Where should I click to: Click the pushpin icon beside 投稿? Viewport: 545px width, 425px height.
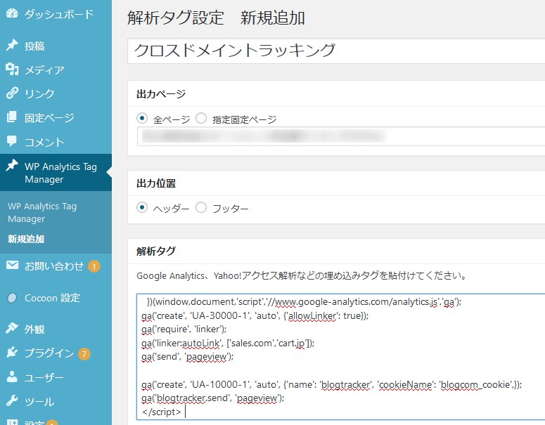tap(12, 46)
